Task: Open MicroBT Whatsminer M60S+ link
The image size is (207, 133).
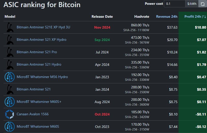Action: (x=39, y=102)
